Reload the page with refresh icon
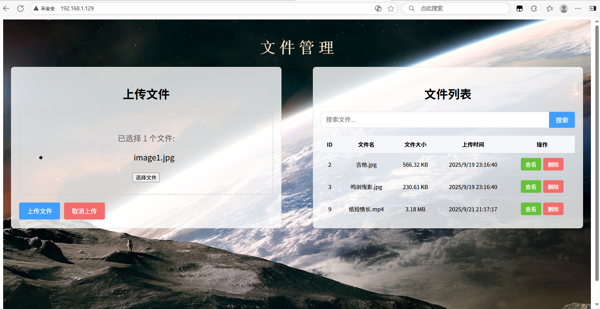Screen dimensions: 600x309 pos(20,8)
